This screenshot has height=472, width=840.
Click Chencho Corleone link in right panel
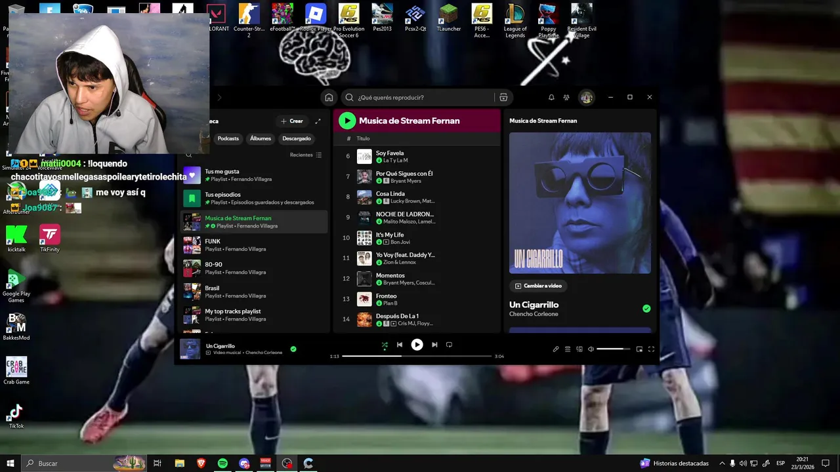[534, 314]
